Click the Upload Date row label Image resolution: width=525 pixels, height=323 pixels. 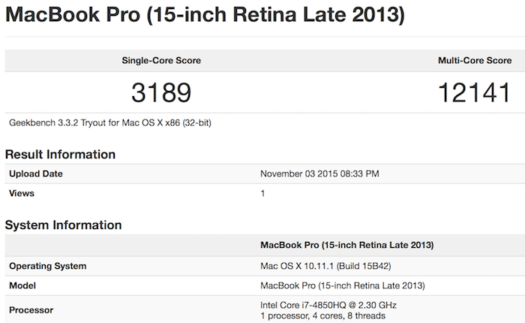tap(36, 174)
